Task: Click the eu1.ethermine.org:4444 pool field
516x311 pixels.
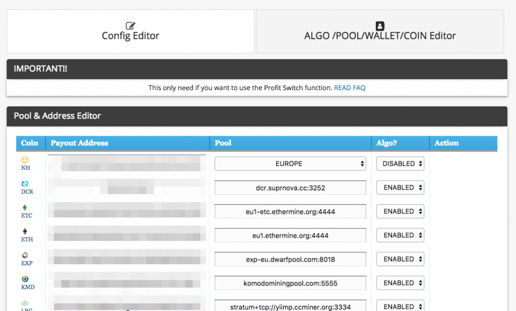Action: pos(290,235)
